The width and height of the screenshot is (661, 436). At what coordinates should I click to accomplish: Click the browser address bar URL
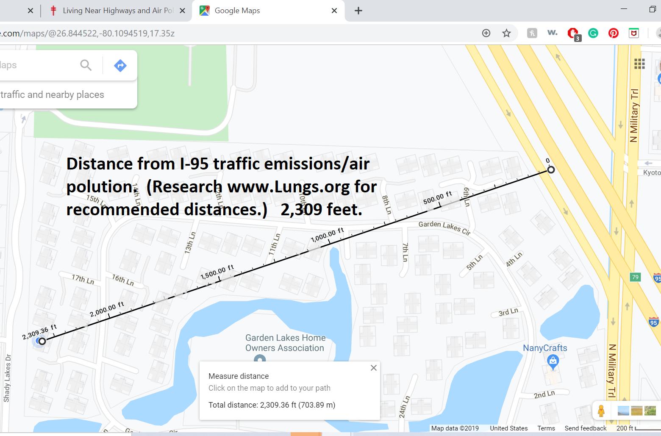97,33
